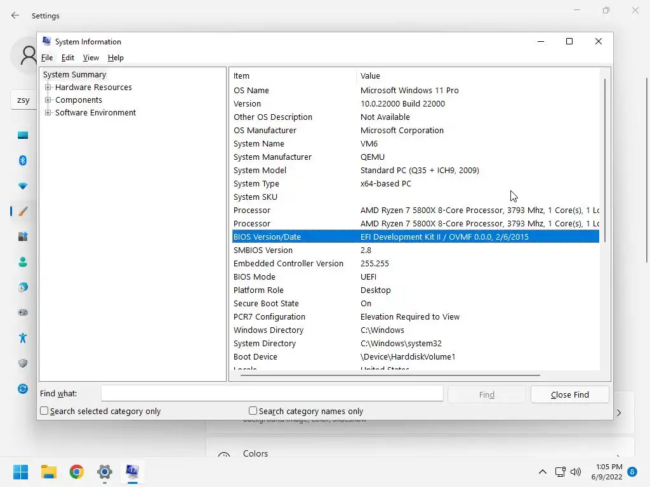The height and width of the screenshot is (487, 650).
Task: Click the Find button
Action: (x=487, y=394)
